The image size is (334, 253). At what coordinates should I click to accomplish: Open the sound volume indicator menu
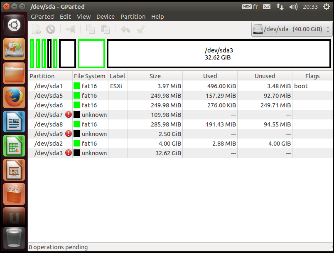[x=293, y=7]
